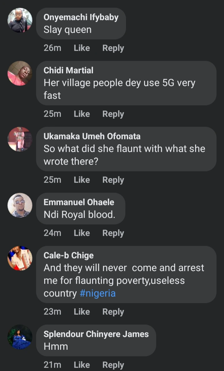Open Emmanuel Ohaele's avatar
The height and width of the screenshot is (371, 224).
point(20,205)
